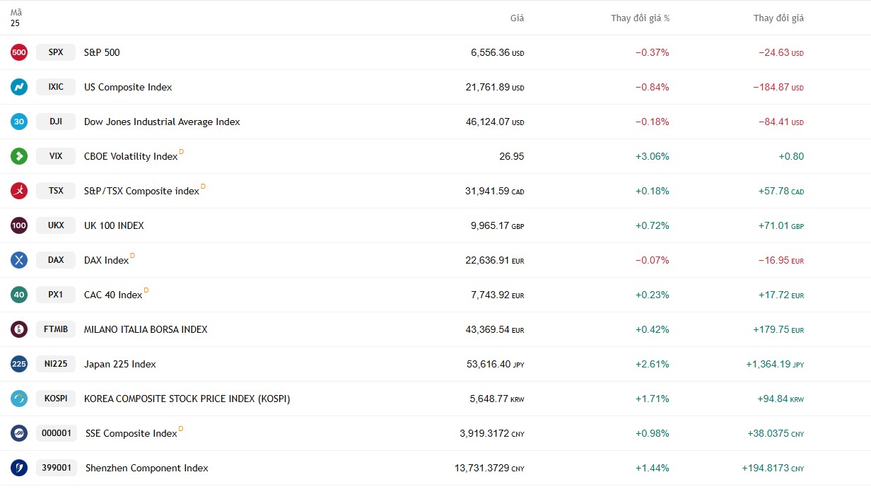Click the green VIX logo icon
Image resolution: width=871 pixels, height=489 pixels.
[x=19, y=156]
